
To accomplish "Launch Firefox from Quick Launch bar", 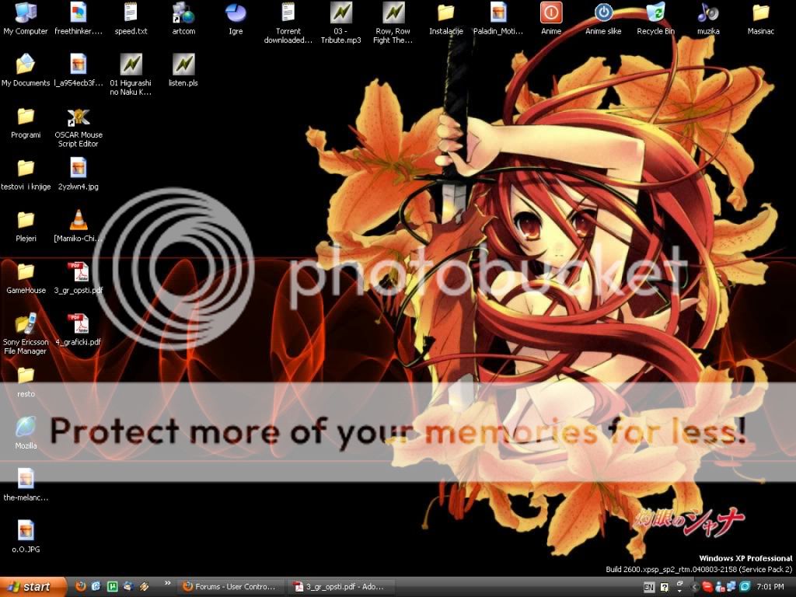I will click(x=81, y=587).
